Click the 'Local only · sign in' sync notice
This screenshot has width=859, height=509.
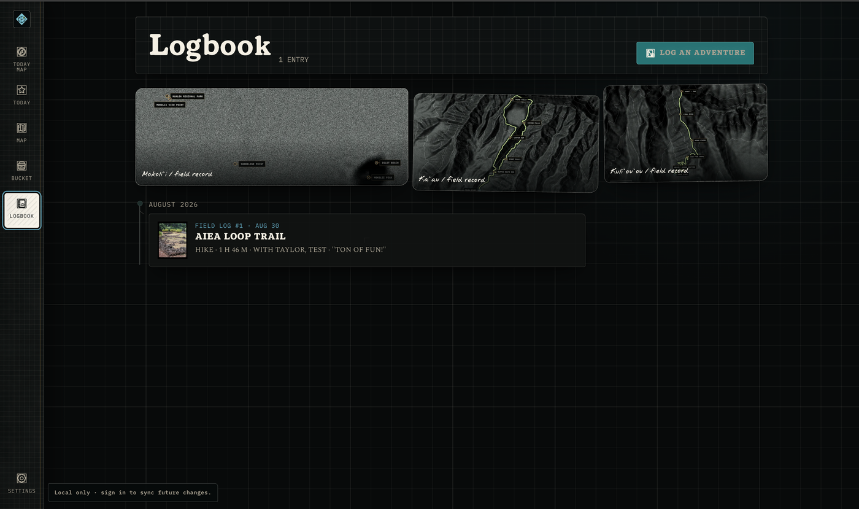coord(133,492)
